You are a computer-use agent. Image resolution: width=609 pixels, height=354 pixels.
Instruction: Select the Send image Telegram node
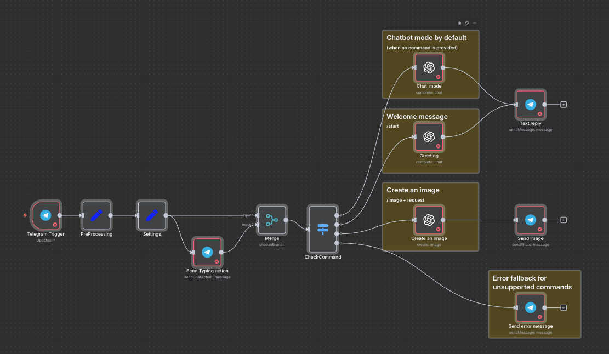(530, 220)
